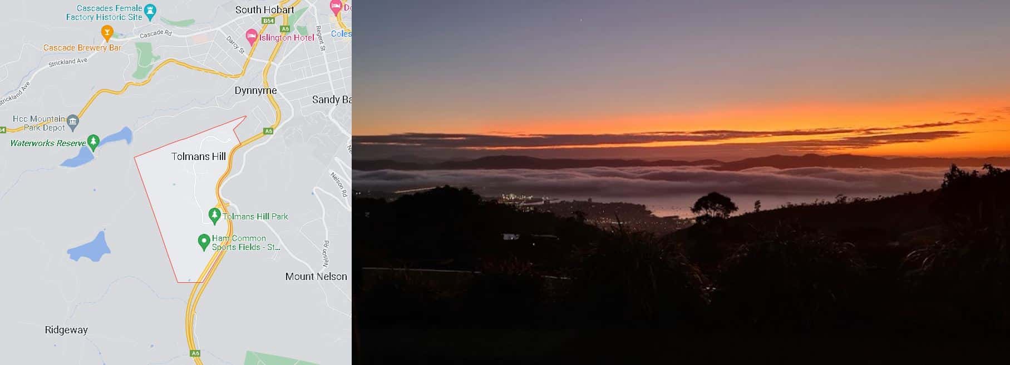Select the Dynnyrne suburb label

(x=255, y=91)
